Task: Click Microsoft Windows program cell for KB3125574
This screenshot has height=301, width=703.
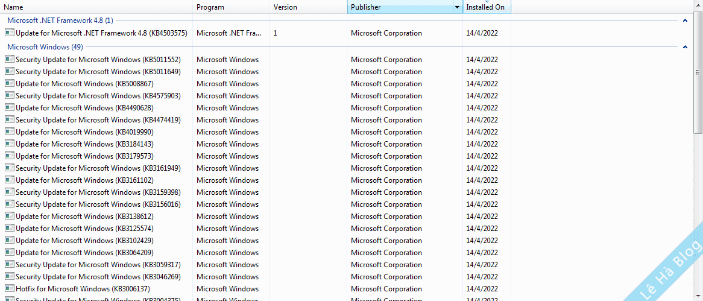Action: (x=228, y=229)
